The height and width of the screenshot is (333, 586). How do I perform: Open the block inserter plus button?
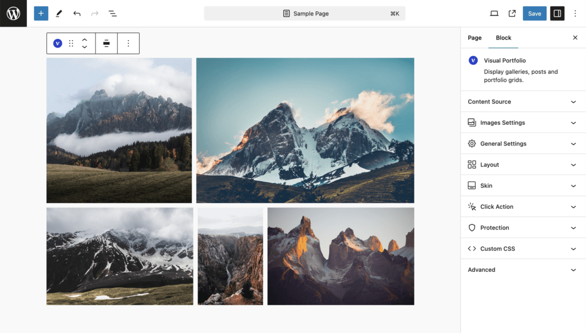(41, 14)
